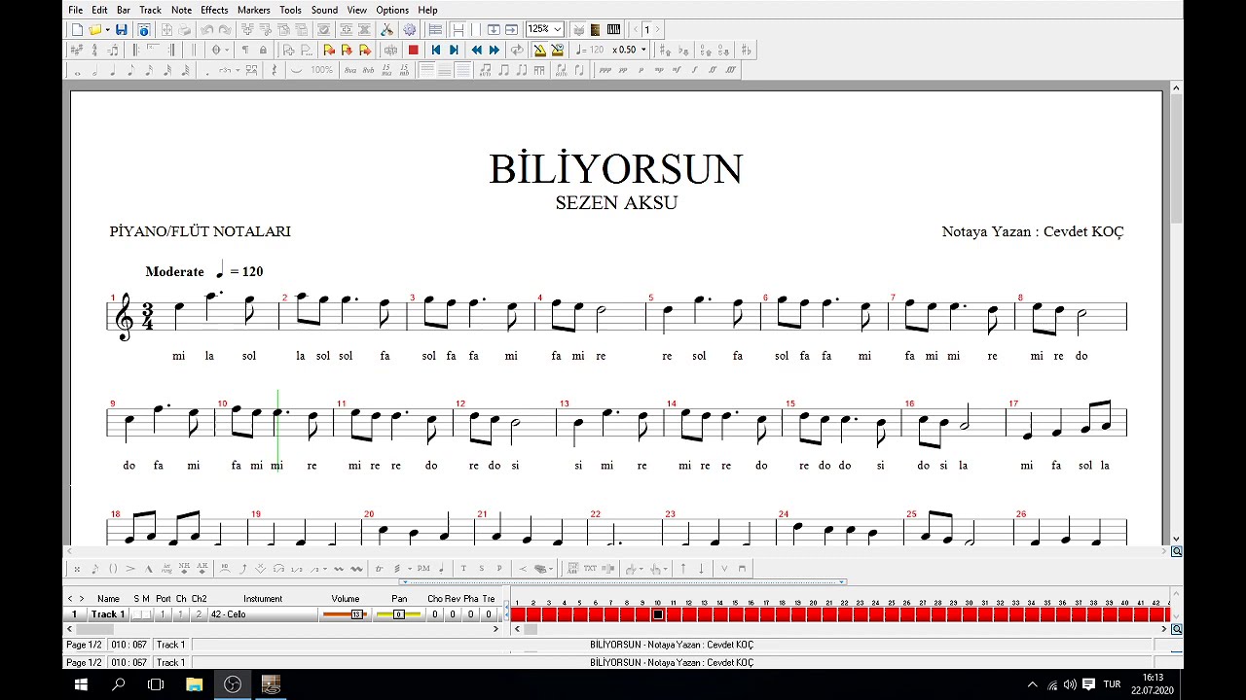Image resolution: width=1246 pixels, height=700 pixels.
Task: Open the settings gear icon
Action: pyautogui.click(x=409, y=30)
